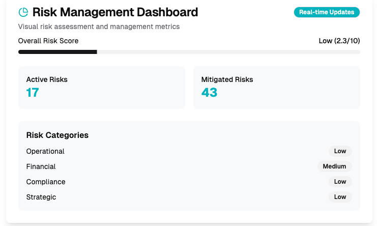Click the Overall Risk Score label

(48, 41)
